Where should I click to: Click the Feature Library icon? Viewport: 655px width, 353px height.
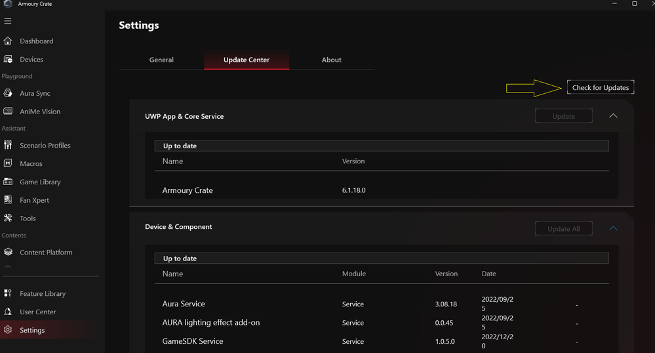click(7, 293)
